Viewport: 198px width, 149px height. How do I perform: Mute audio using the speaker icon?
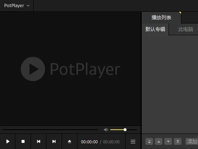106,130
